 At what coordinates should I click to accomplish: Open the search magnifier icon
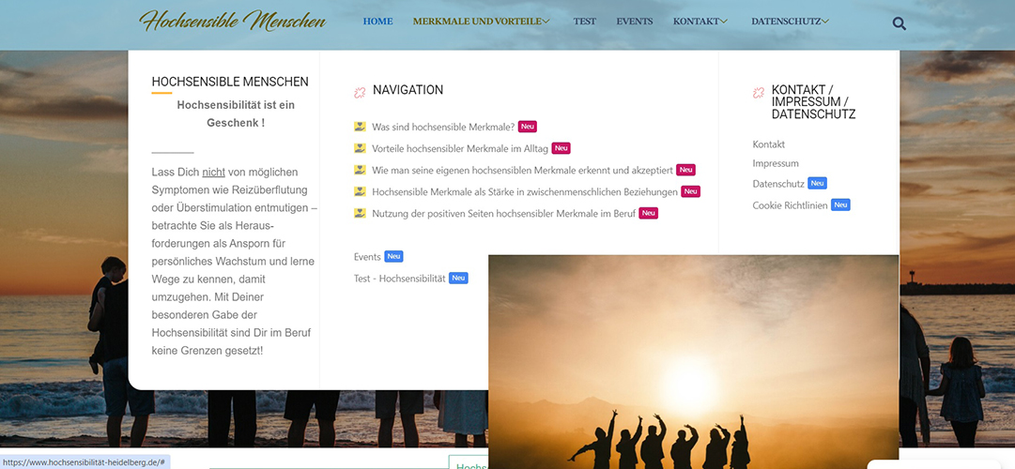pyautogui.click(x=899, y=24)
